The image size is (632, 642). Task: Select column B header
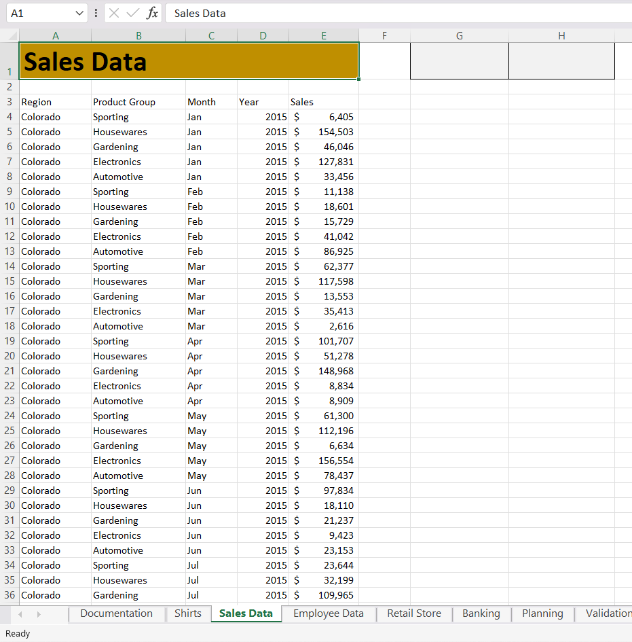(138, 35)
